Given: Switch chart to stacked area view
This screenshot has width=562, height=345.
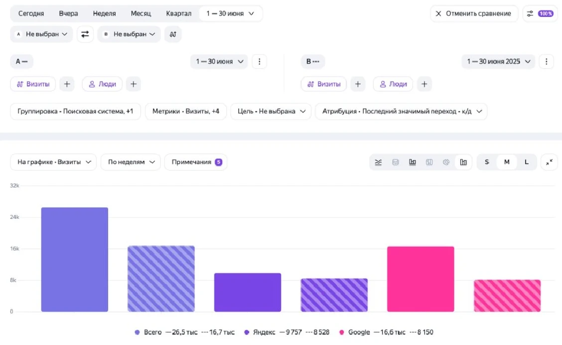Looking at the screenshot, I should tap(395, 162).
